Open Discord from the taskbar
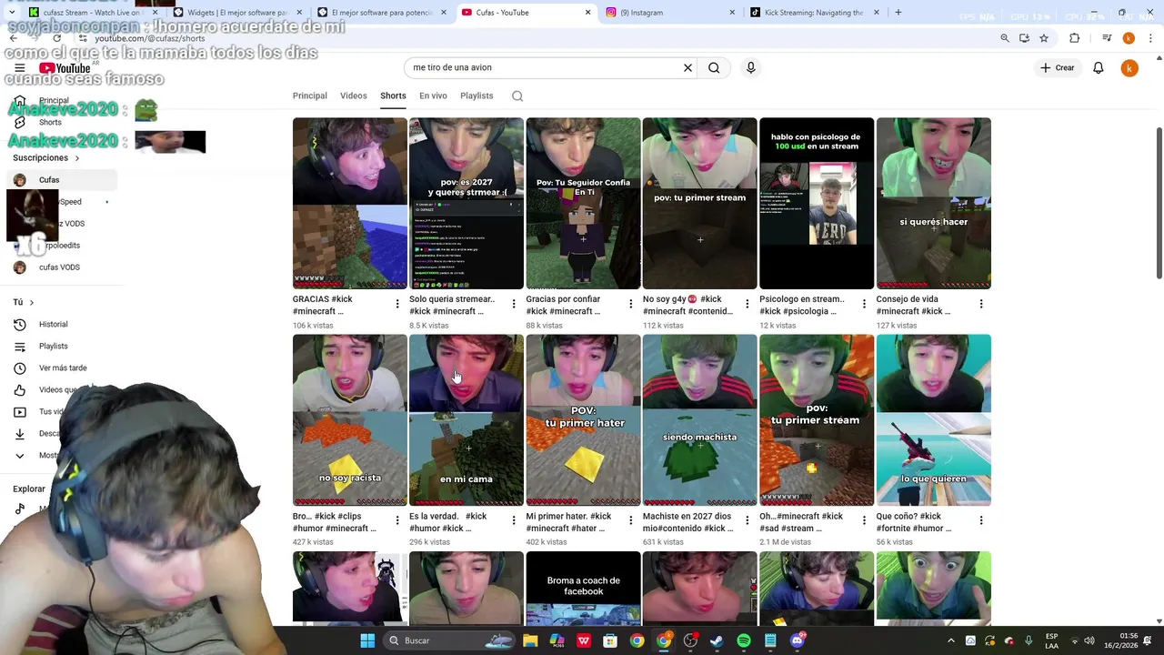Image resolution: width=1164 pixels, height=655 pixels. (x=798, y=640)
